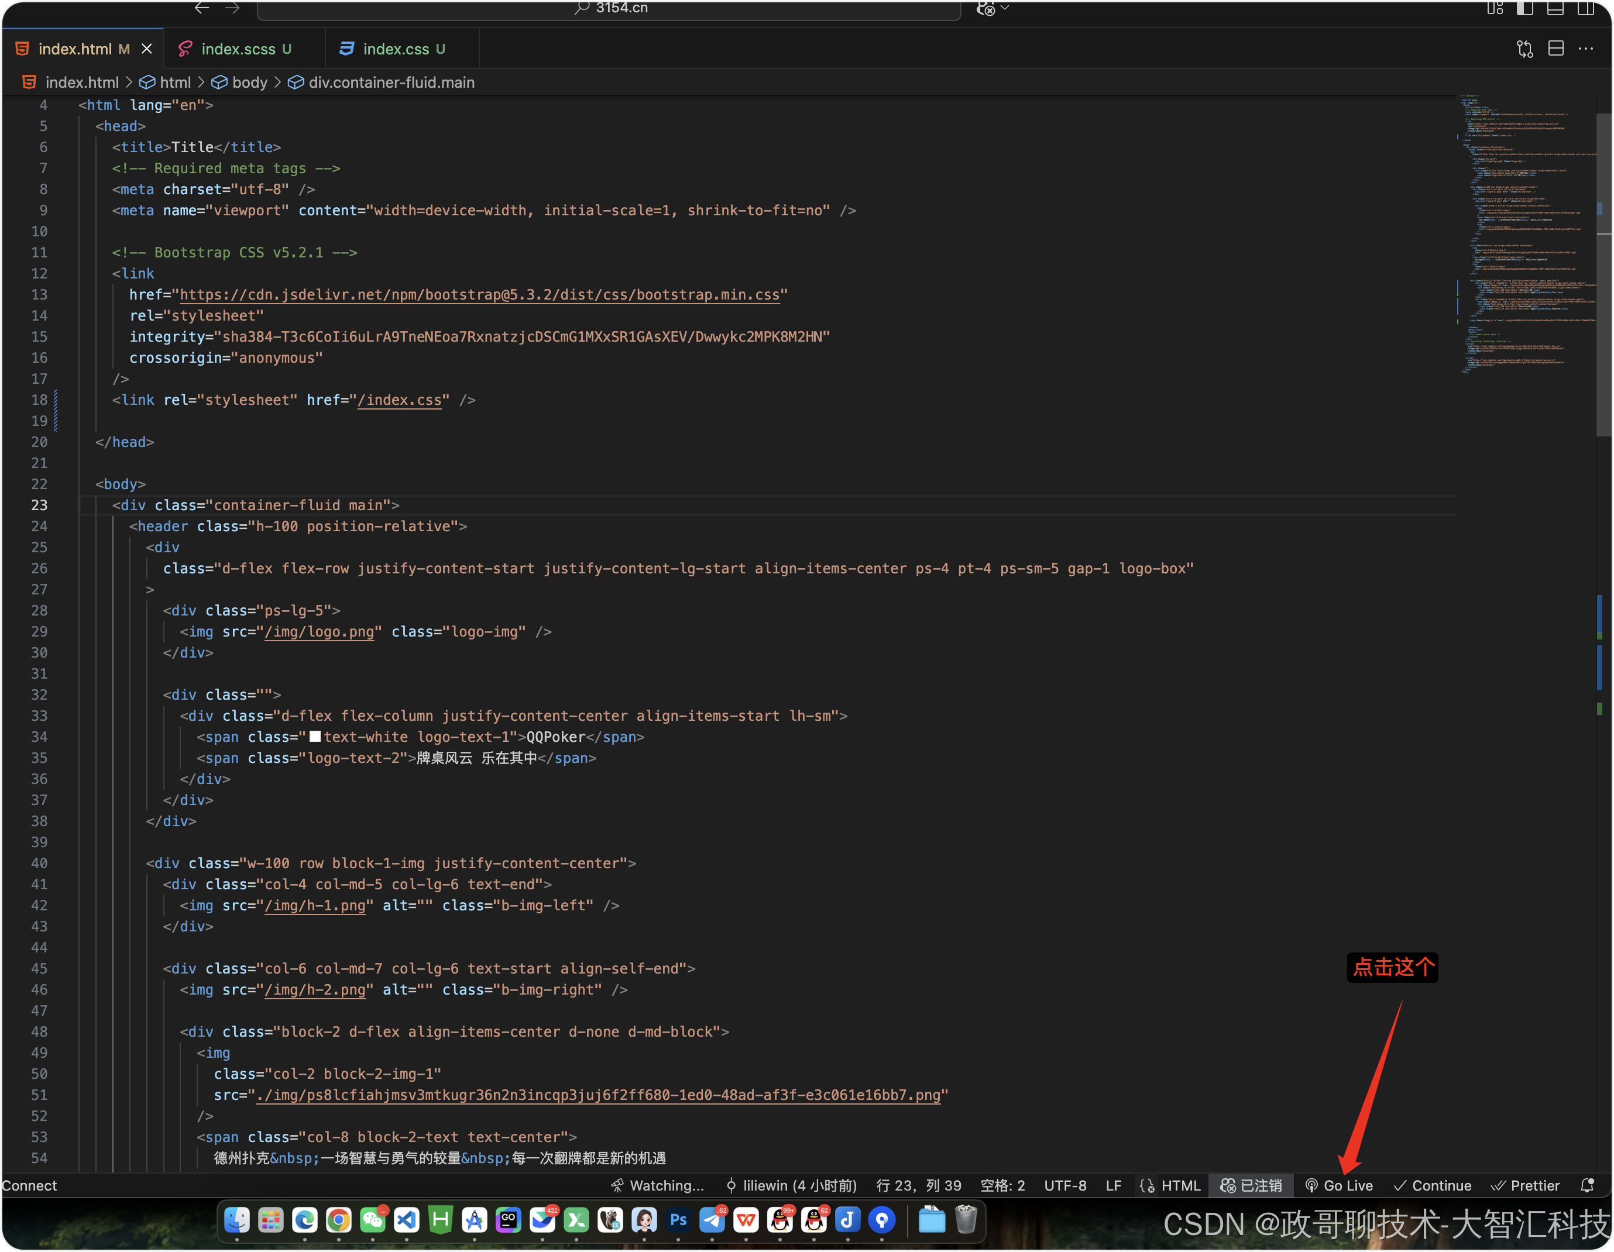The image size is (1614, 1252).
Task: Customize Layout icon in title bar
Action: pyautogui.click(x=1494, y=8)
